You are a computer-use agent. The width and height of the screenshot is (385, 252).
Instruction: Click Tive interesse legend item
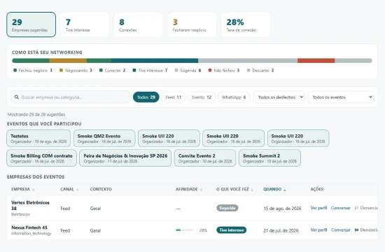click(x=150, y=71)
